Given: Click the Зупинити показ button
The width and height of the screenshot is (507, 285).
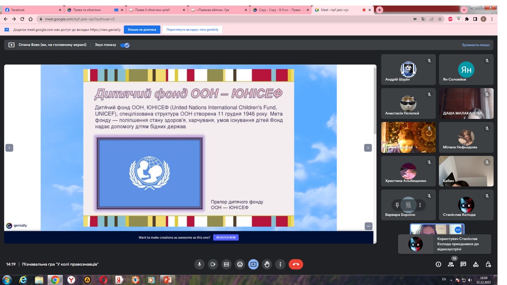Looking at the screenshot, I should pyautogui.click(x=475, y=45).
